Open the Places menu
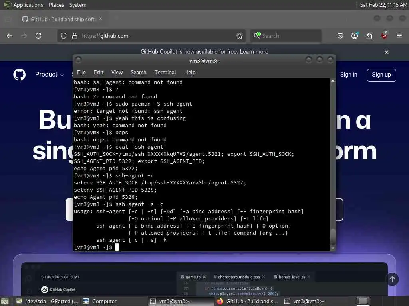Image resolution: width=409 pixels, height=306 pixels. pos(56,5)
